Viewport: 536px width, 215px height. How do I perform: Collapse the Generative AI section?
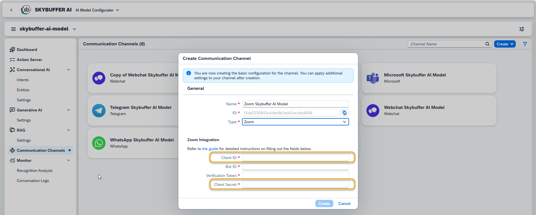coord(69,110)
